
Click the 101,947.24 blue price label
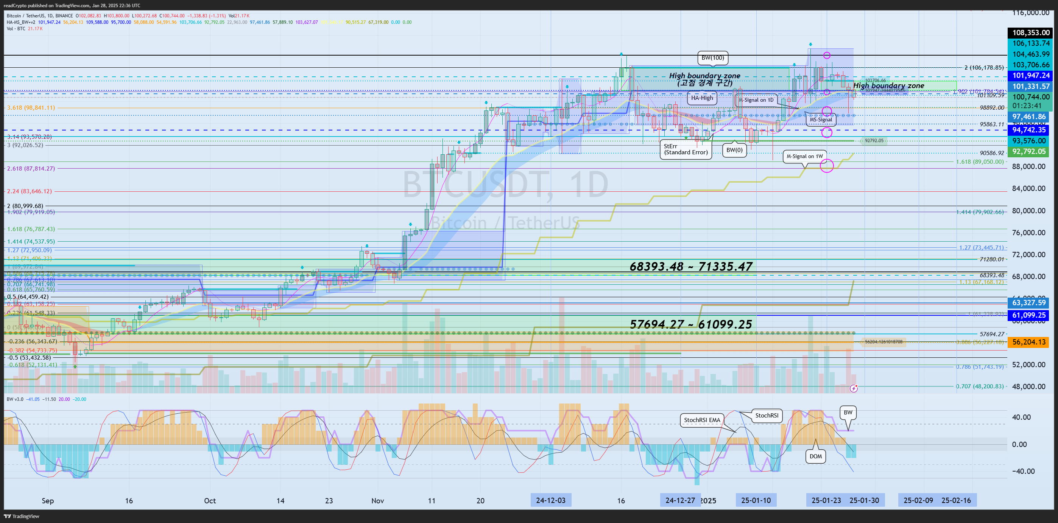[x=1031, y=76]
